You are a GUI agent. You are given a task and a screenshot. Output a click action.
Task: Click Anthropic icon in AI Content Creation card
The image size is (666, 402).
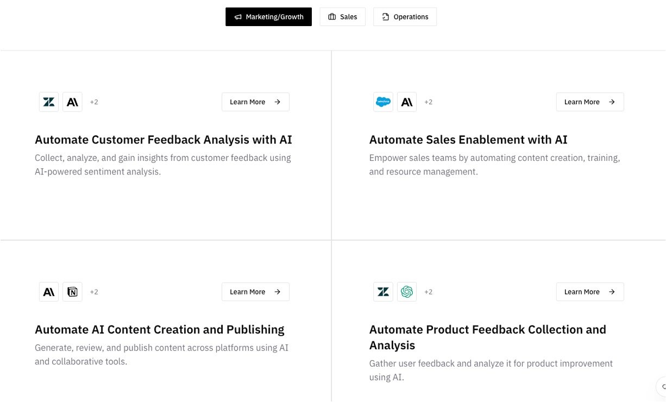click(x=49, y=292)
